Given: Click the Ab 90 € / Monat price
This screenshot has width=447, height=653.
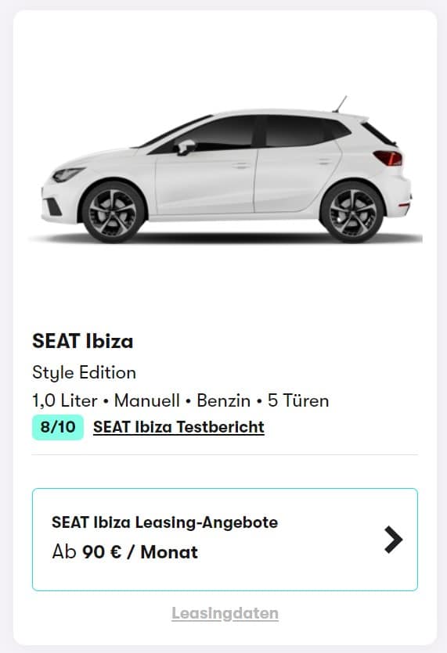Looking at the screenshot, I should click(x=125, y=552).
